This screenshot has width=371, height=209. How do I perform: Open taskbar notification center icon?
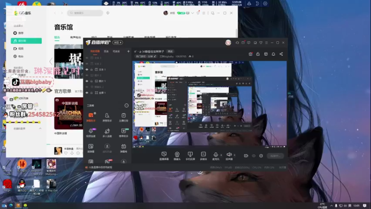pyautogui.click(x=365, y=206)
